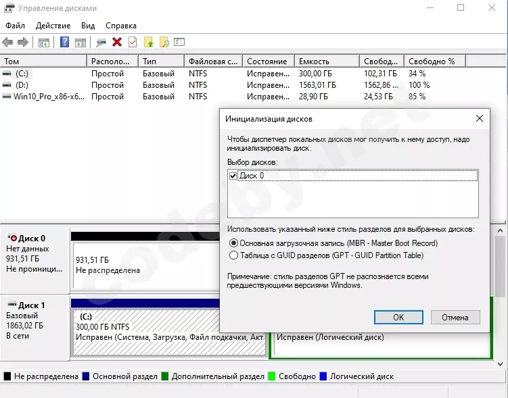
Task: Sort by the Том column header
Action: point(44,61)
